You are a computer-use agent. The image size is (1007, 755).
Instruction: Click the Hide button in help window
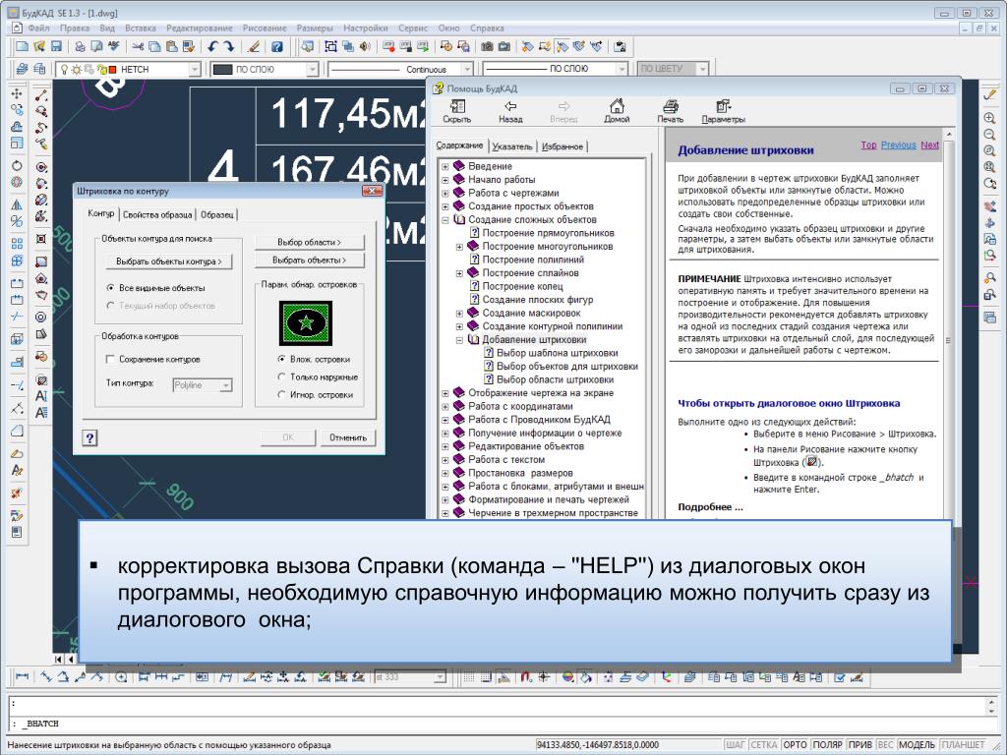pyautogui.click(x=457, y=110)
